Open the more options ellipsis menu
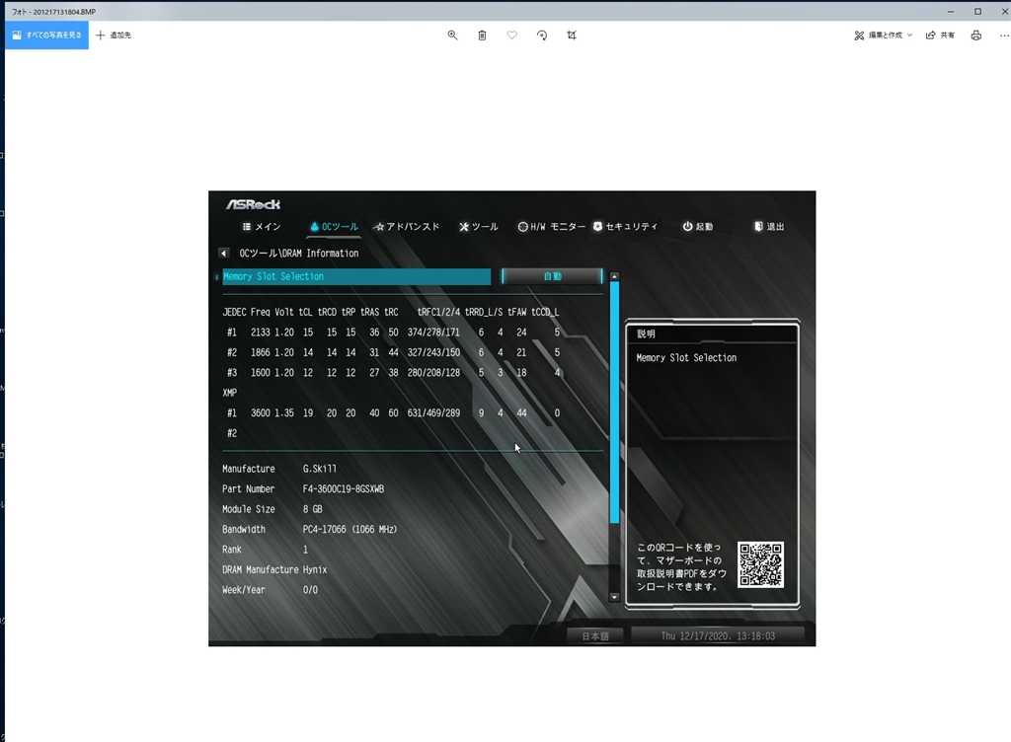The image size is (1011, 742). 1004,36
